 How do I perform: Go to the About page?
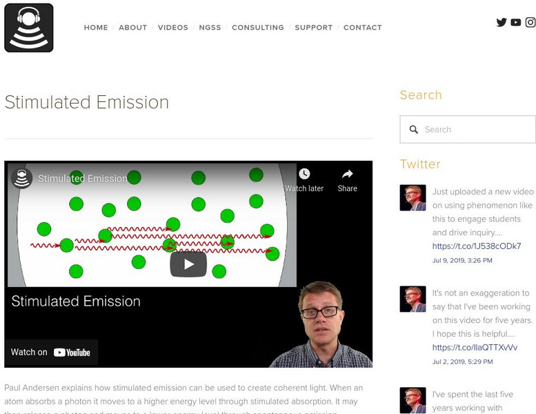tap(133, 28)
